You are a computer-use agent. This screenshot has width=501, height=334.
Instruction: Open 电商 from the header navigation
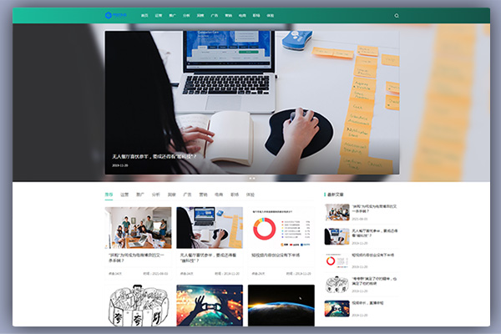tap(241, 15)
